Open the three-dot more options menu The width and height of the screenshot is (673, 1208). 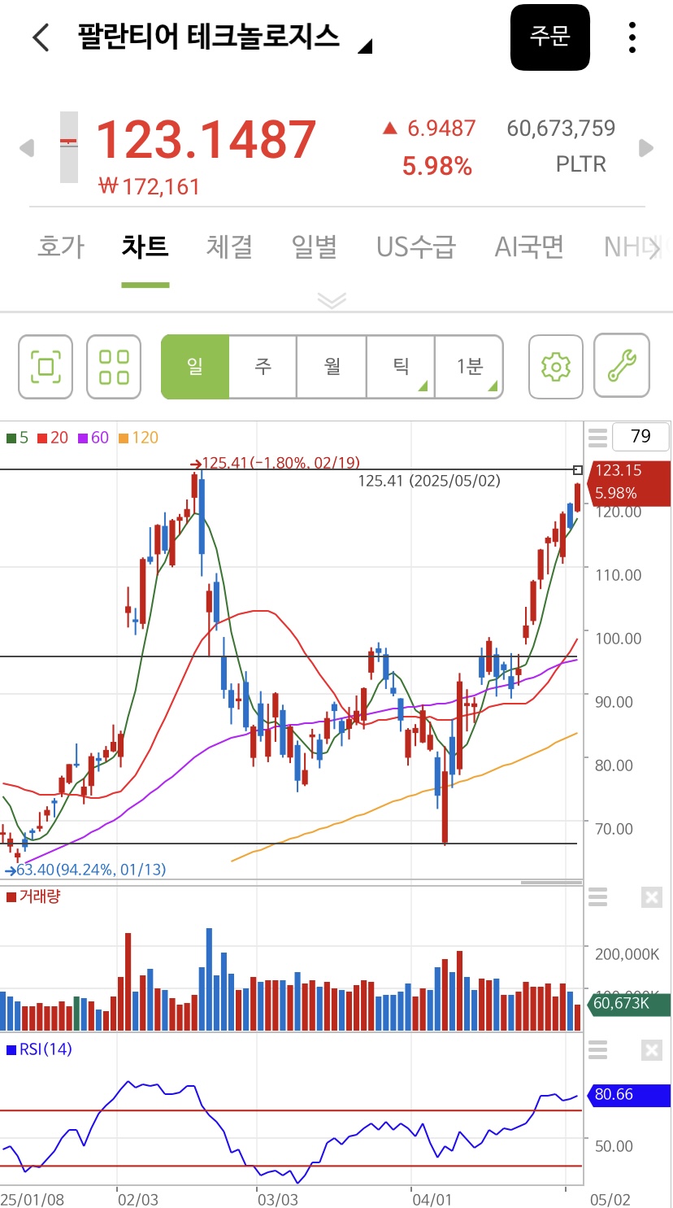click(632, 37)
